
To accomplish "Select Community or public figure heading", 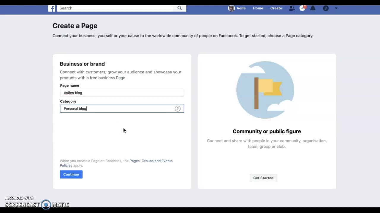I will 267,131.
